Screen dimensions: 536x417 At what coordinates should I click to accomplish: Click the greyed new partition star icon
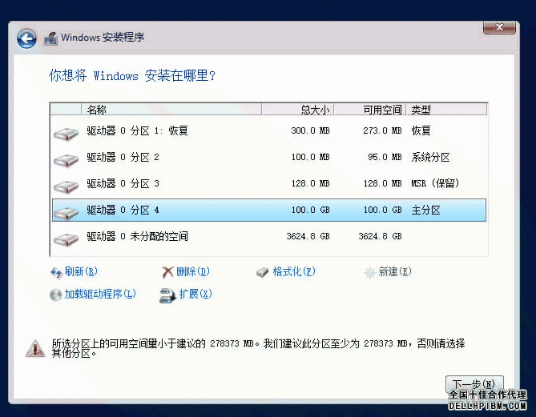point(370,273)
